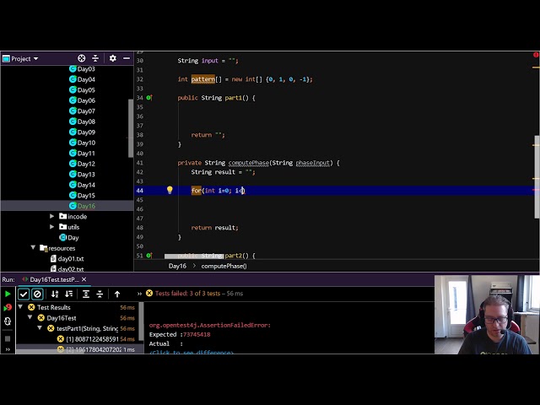
Task: Click the locate file target icon in Project panel
Action: tap(82, 58)
